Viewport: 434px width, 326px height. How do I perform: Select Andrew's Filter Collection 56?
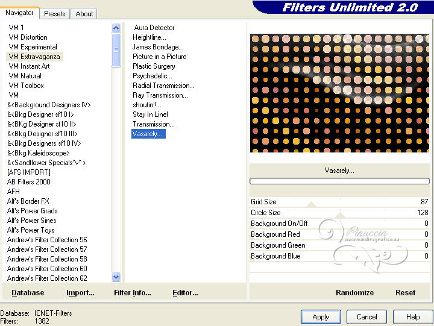[x=47, y=240]
